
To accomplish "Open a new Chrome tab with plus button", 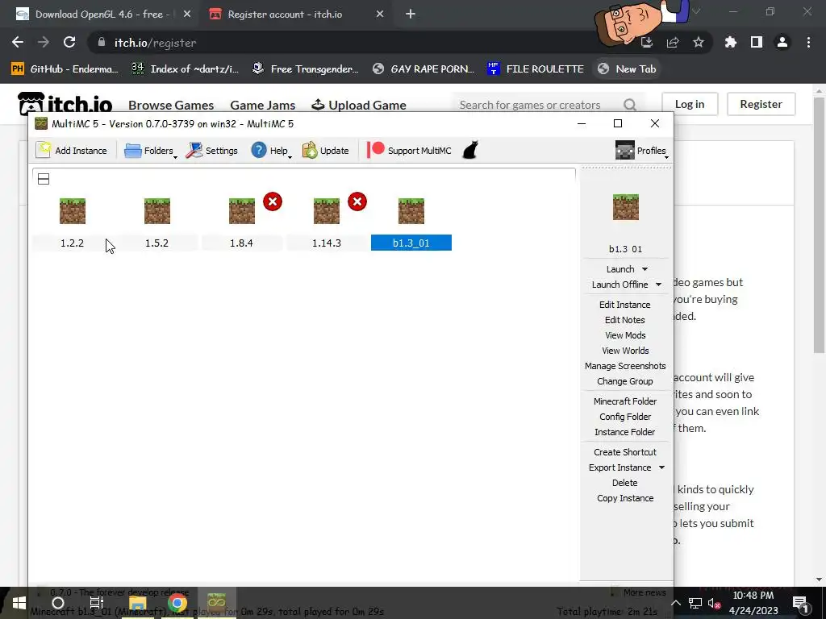I will tap(411, 15).
